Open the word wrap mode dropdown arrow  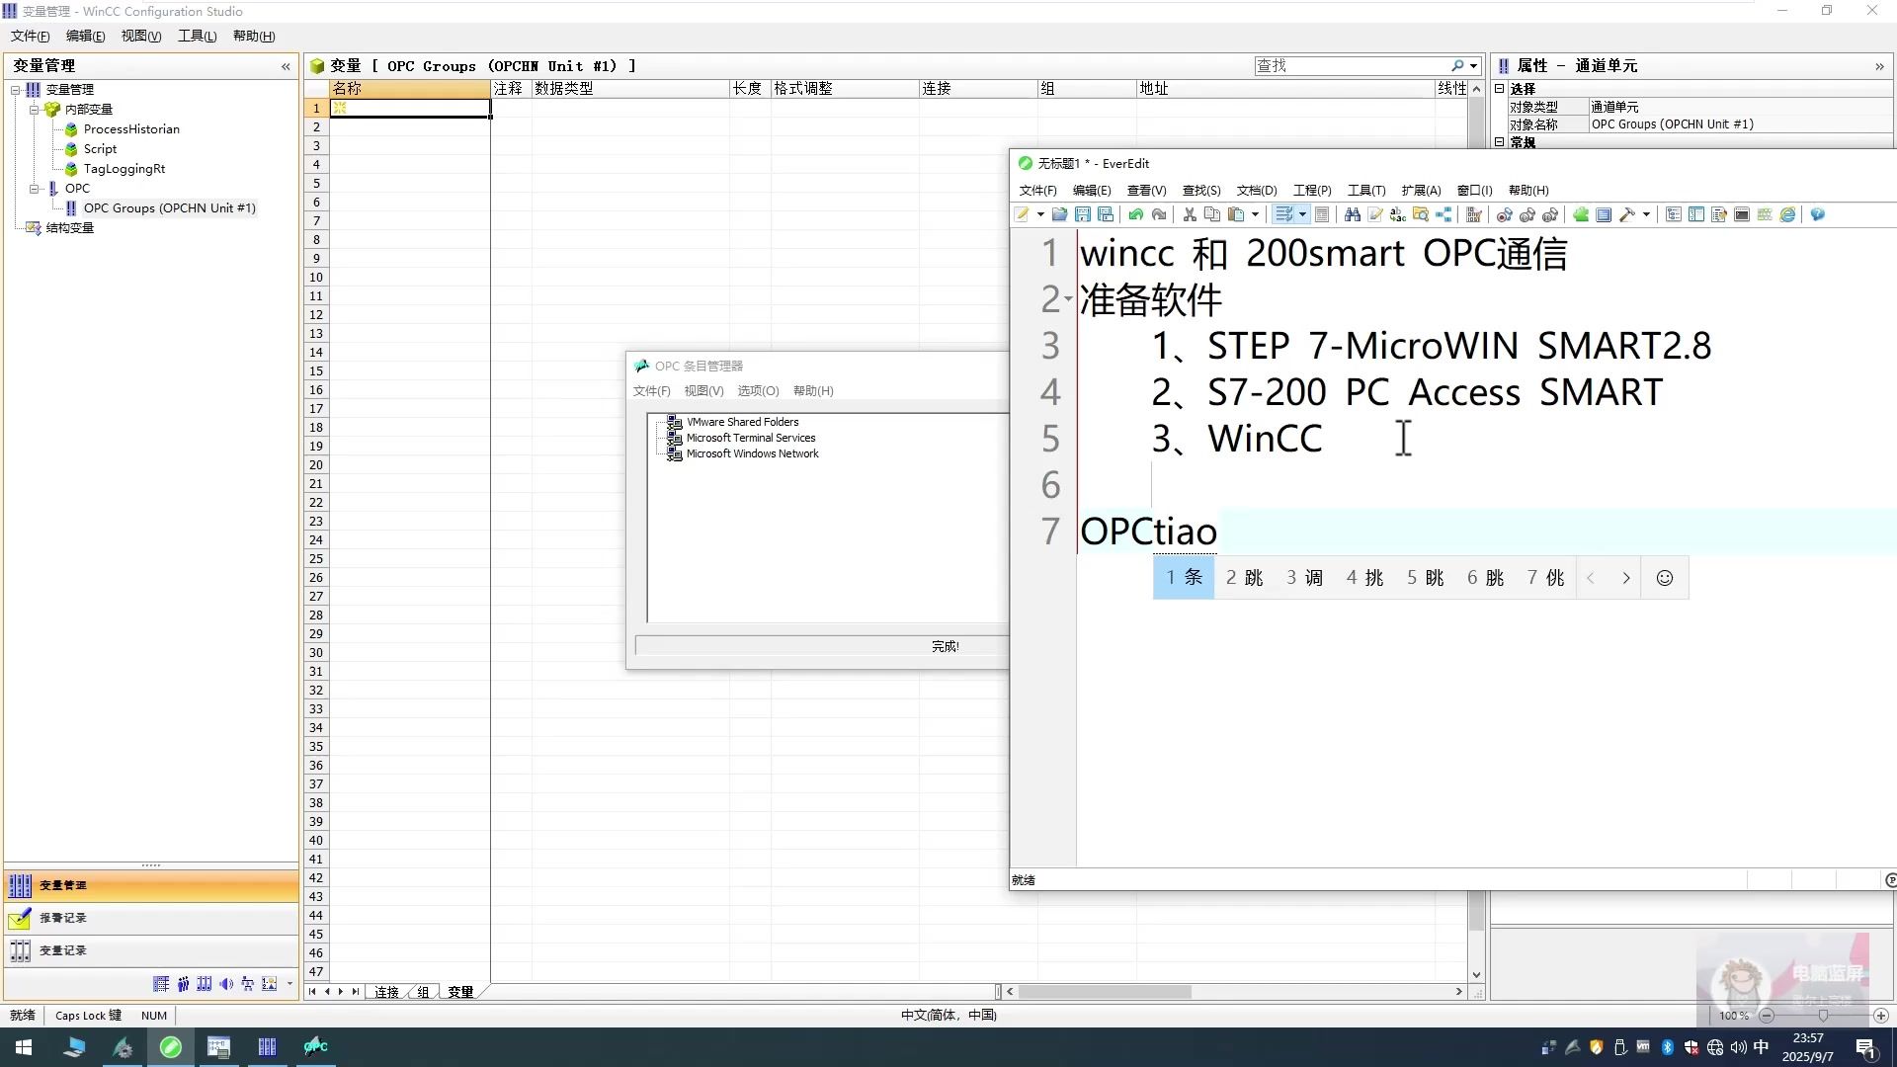[x=1302, y=214]
